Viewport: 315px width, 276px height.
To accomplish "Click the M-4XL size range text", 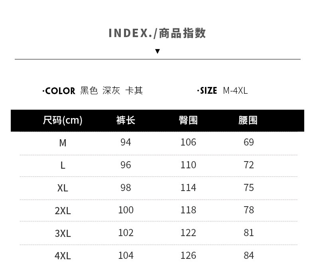I will 235,91.
